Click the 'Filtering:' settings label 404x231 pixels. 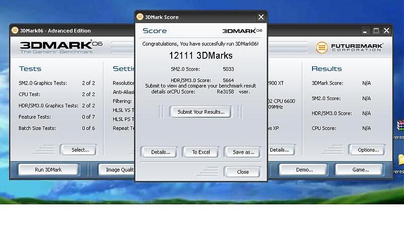122,101
